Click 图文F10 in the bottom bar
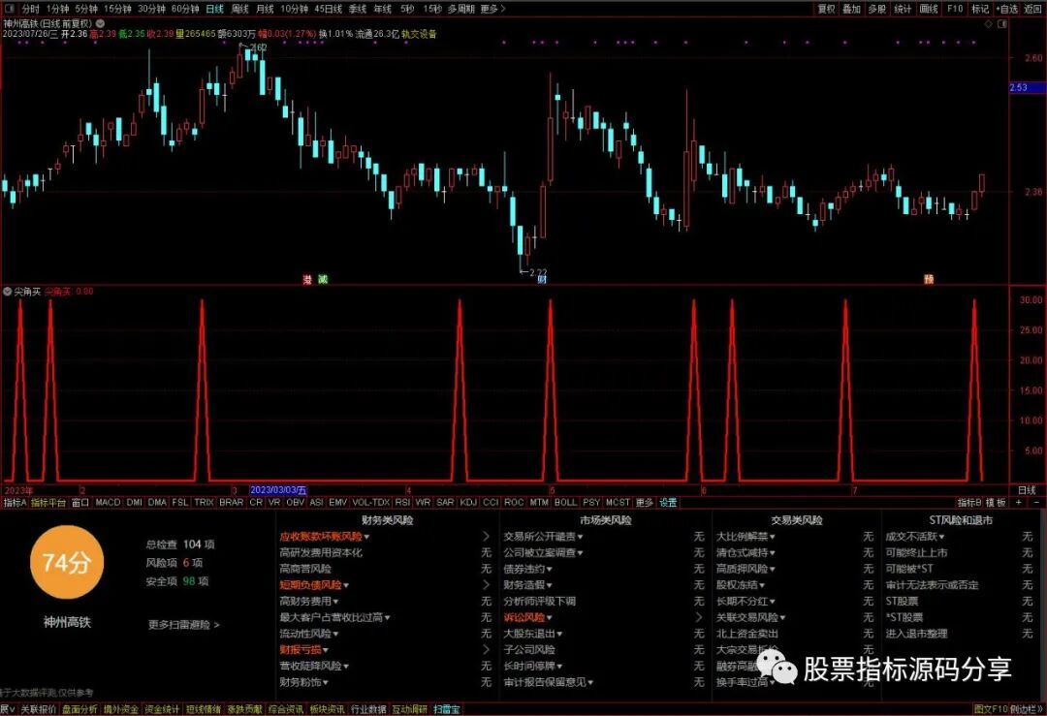 point(990,709)
